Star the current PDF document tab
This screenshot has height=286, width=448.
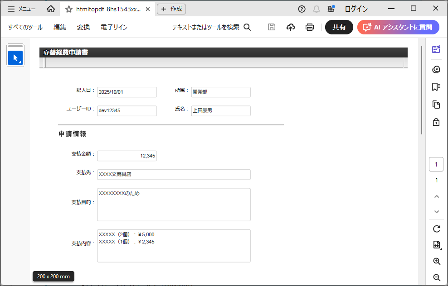69,9
